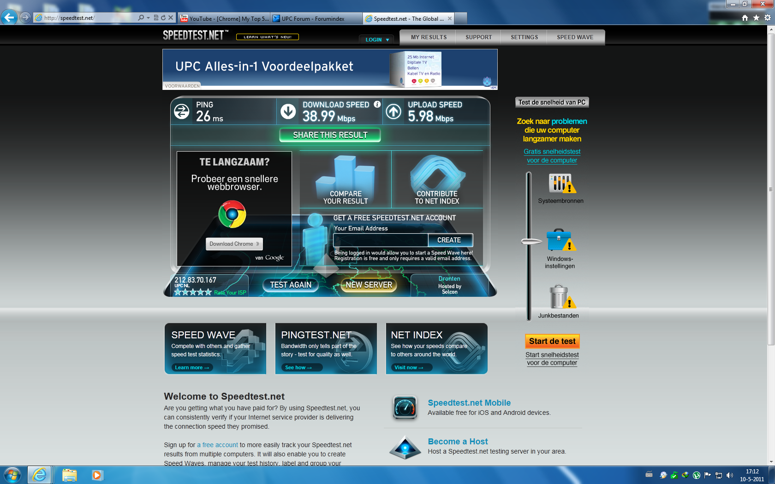Expand the LOGIN dropdown
Screen dimensions: 775x484
click(x=377, y=40)
